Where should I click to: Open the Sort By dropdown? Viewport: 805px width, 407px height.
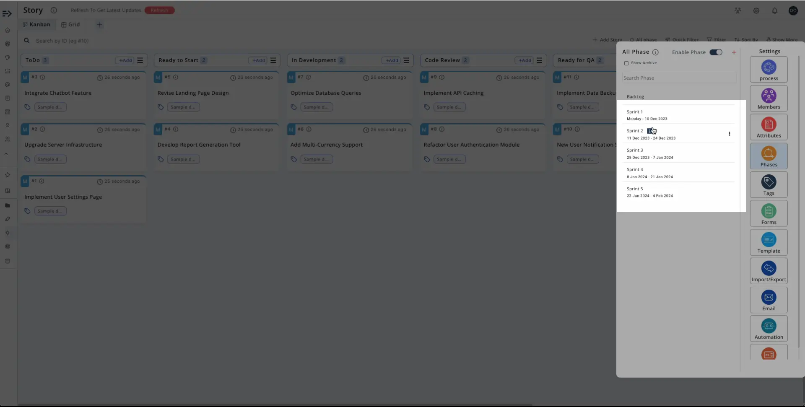pyautogui.click(x=746, y=40)
